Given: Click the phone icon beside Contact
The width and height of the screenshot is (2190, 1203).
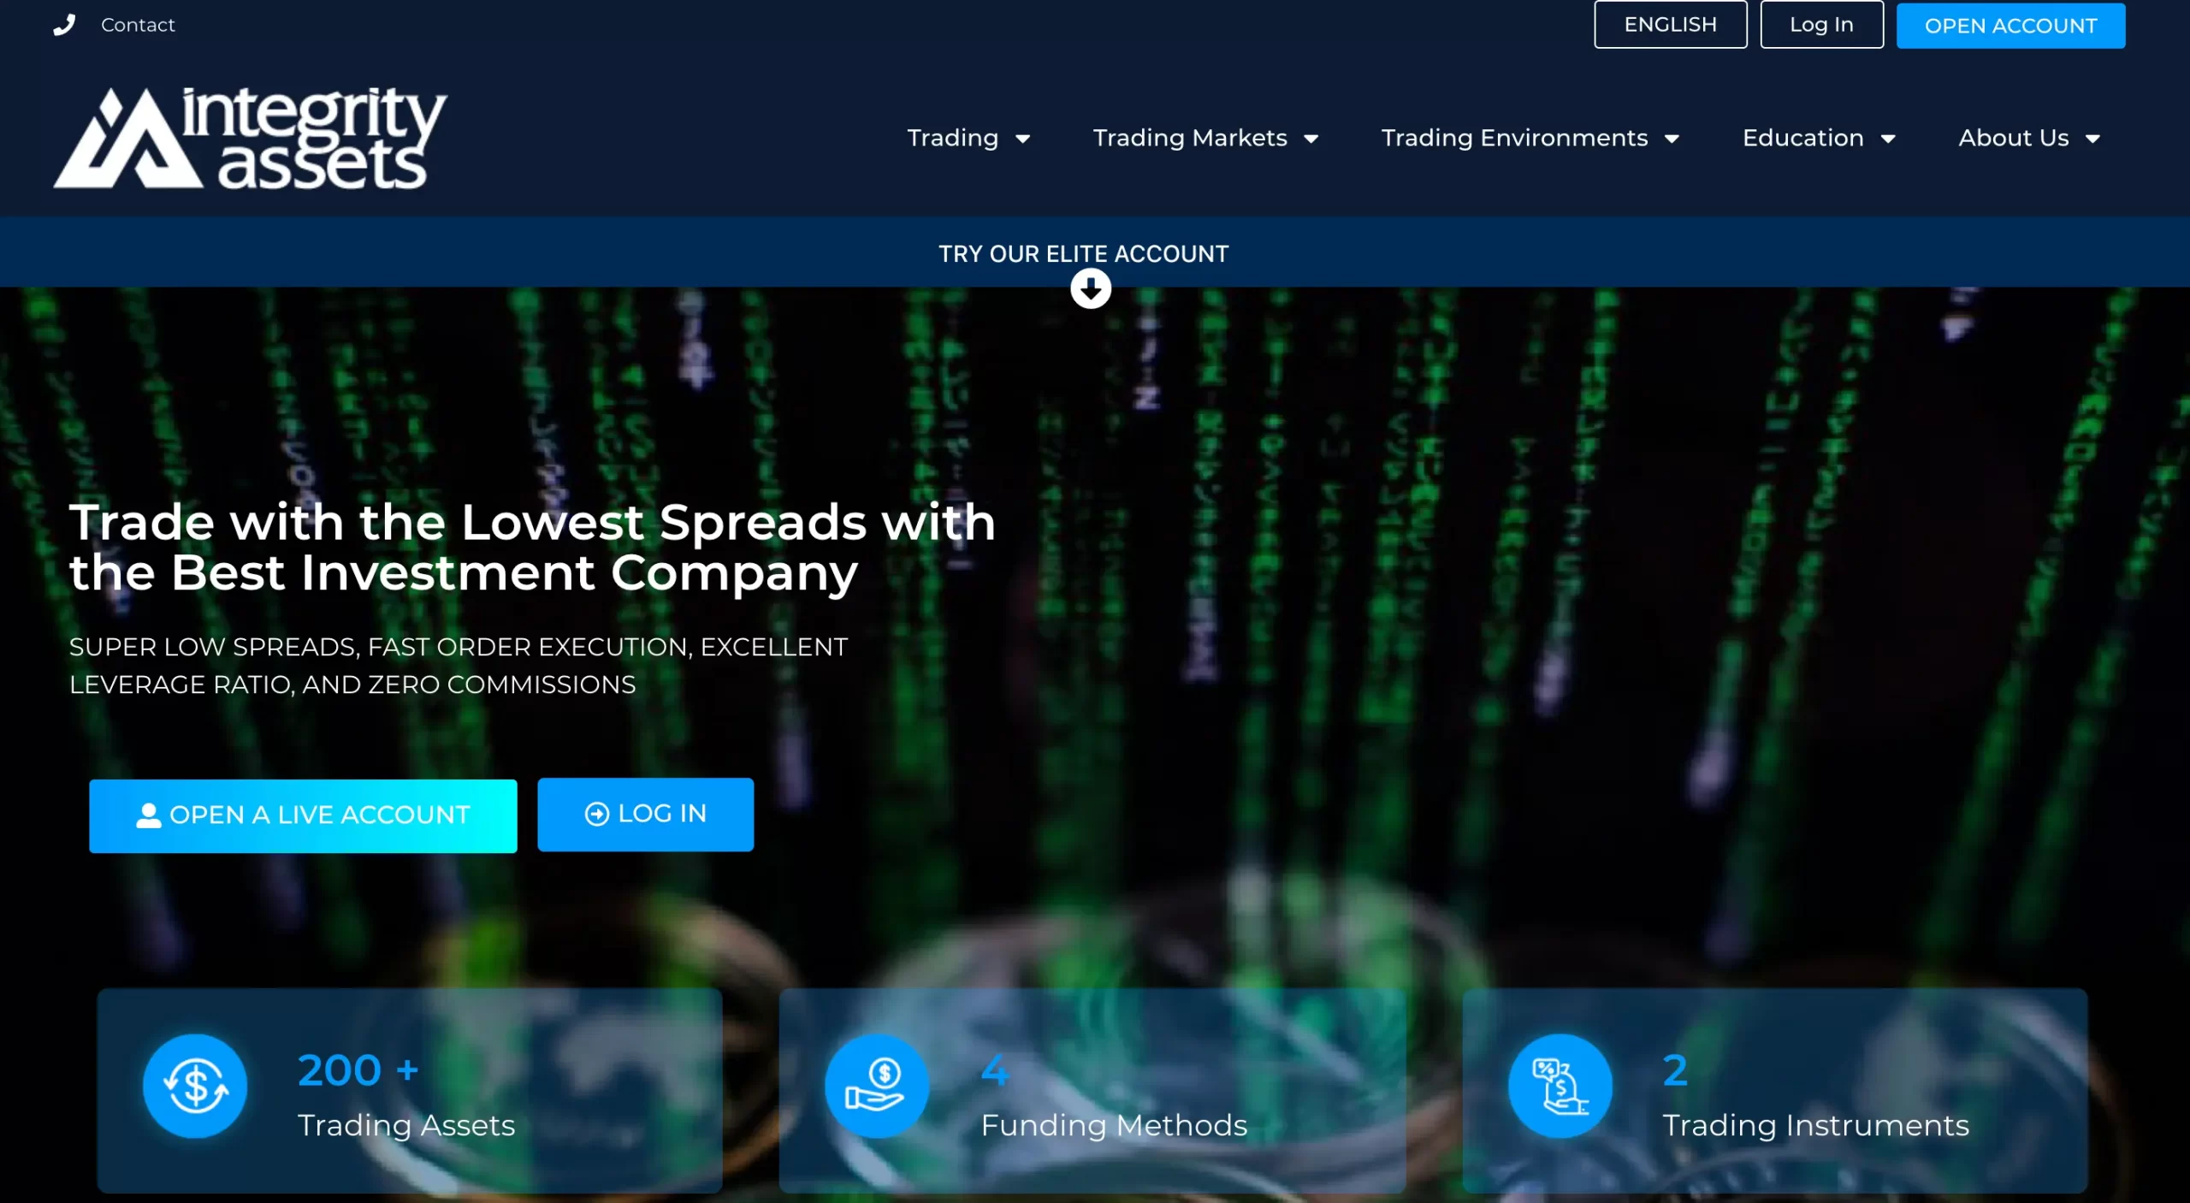Looking at the screenshot, I should (64, 25).
